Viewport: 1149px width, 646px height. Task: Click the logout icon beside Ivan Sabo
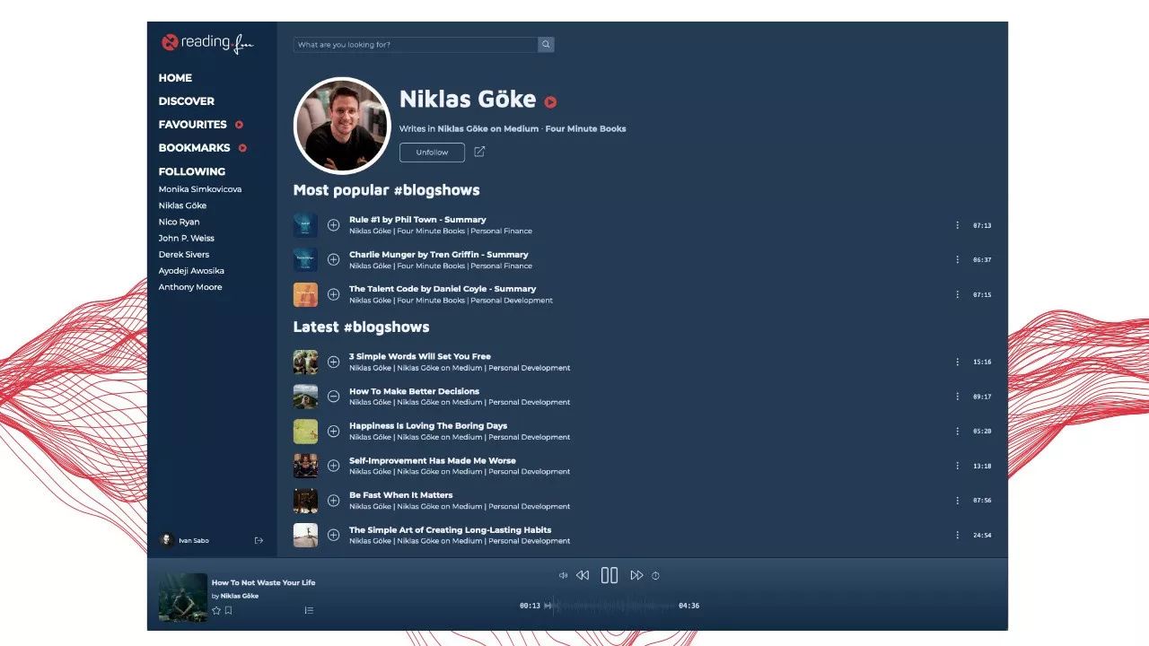click(x=259, y=540)
